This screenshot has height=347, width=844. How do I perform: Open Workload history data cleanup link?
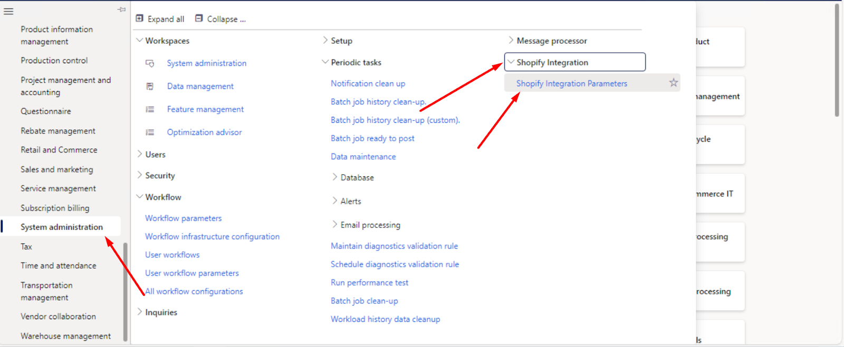(x=385, y=319)
